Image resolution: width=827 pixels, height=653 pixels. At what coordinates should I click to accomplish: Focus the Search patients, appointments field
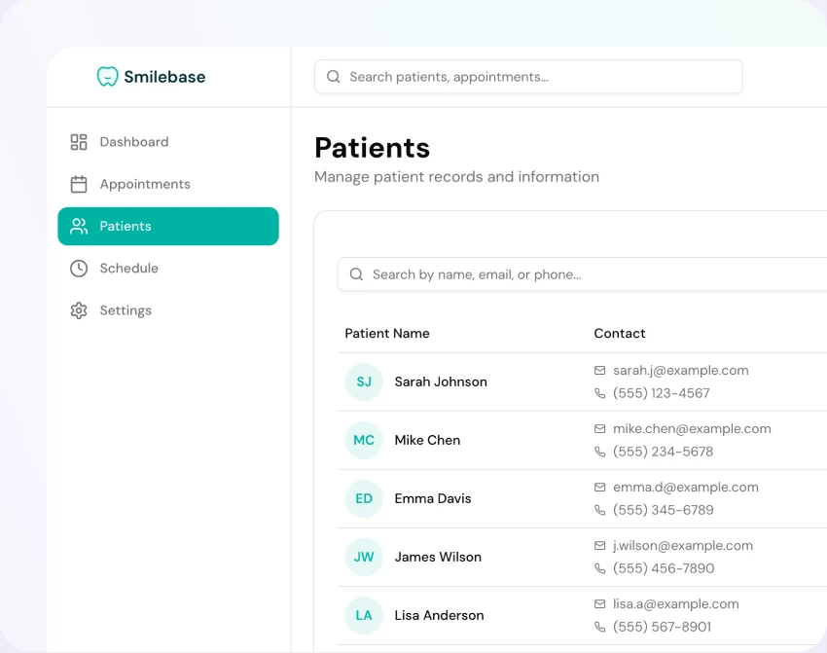528,77
